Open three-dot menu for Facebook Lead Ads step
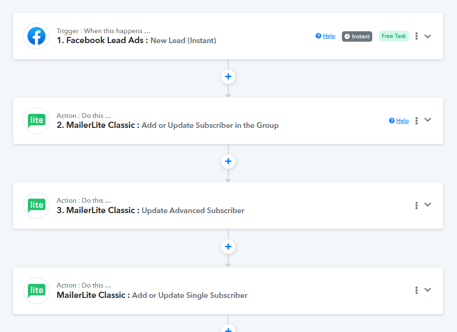Image resolution: width=457 pixels, height=332 pixels. [x=416, y=36]
